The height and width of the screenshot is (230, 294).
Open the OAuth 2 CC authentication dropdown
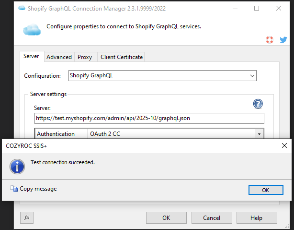[x=259, y=134]
